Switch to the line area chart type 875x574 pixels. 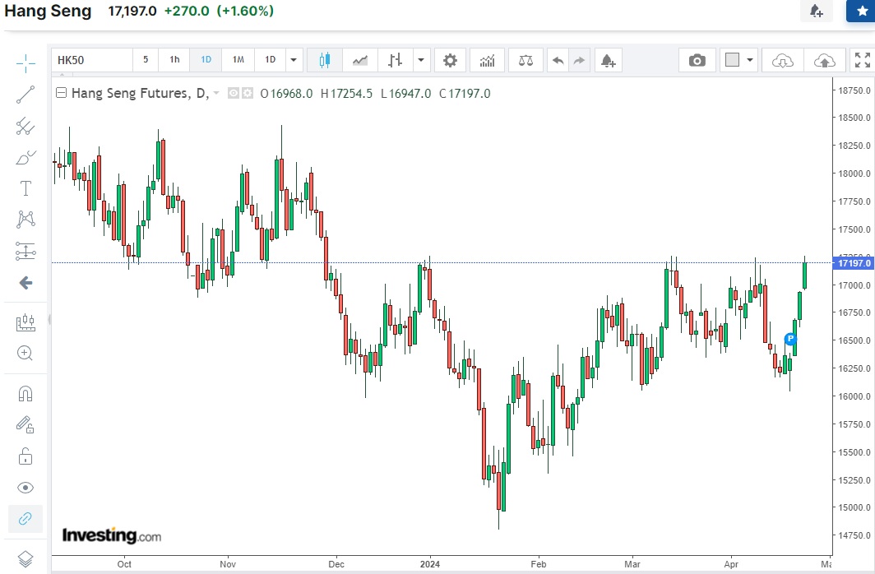(x=360, y=60)
